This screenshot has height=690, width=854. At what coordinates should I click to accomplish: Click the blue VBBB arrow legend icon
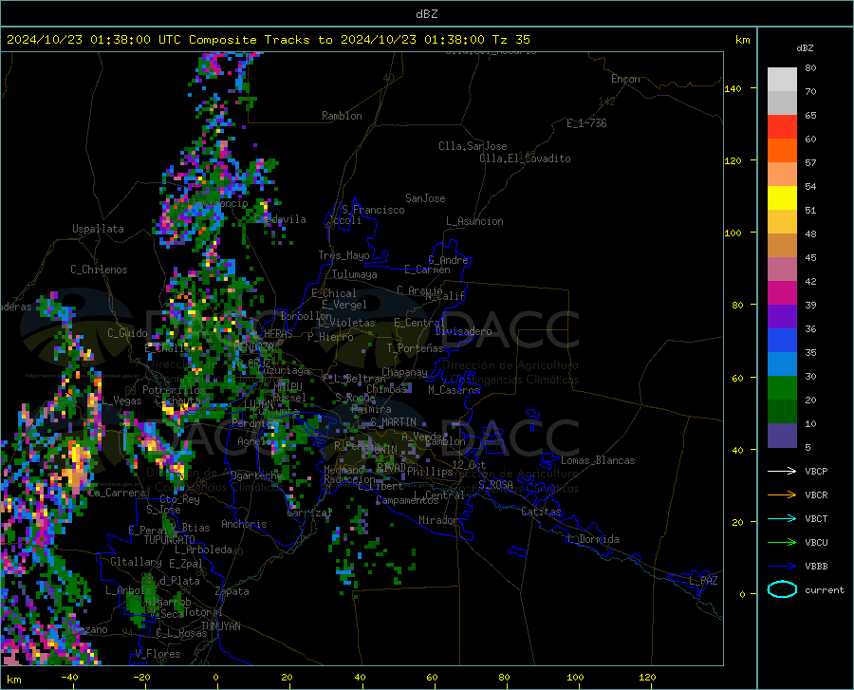pos(782,566)
